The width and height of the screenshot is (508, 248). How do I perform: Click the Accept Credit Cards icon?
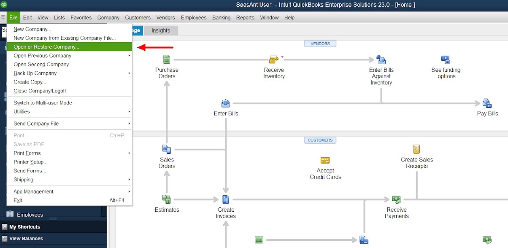325,160
